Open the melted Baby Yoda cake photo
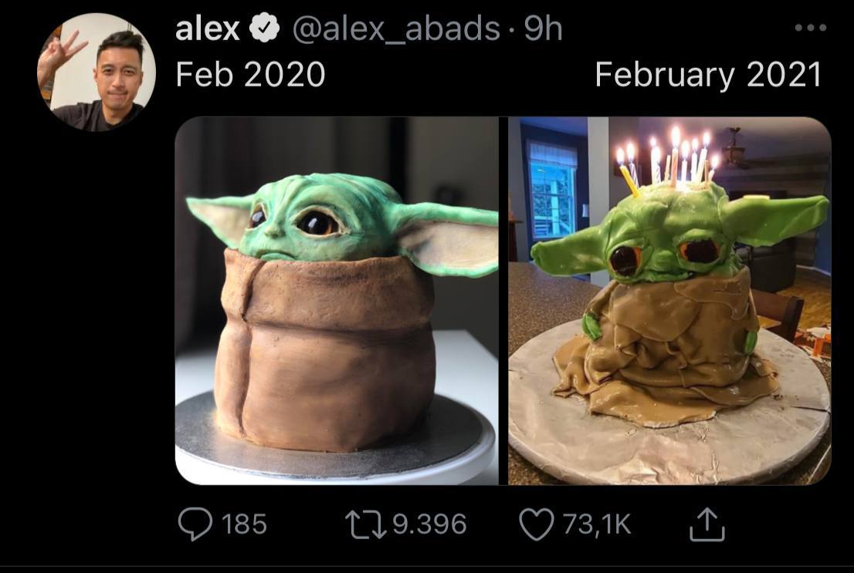The image size is (854, 573). [x=670, y=300]
